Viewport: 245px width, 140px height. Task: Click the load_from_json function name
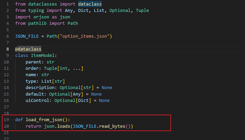click(x=44, y=120)
